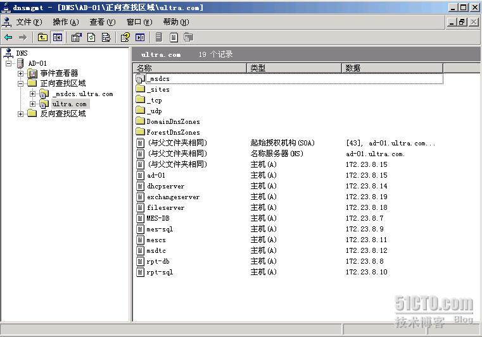Click the ForestDnsZones folder icon
This screenshot has width=482, height=337.
pos(140,132)
